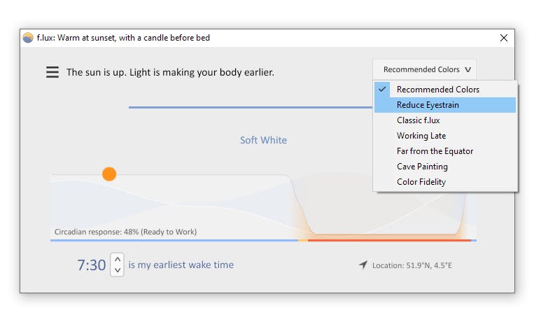Close the f.lux window
The image size is (541, 315).
503,38
